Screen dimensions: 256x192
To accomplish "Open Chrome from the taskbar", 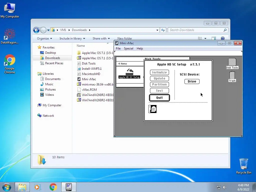I will pos(53,187).
